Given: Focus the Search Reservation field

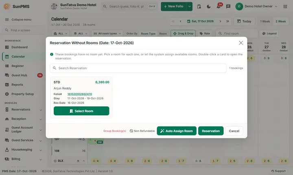Looking at the screenshot, I should 138,68.
